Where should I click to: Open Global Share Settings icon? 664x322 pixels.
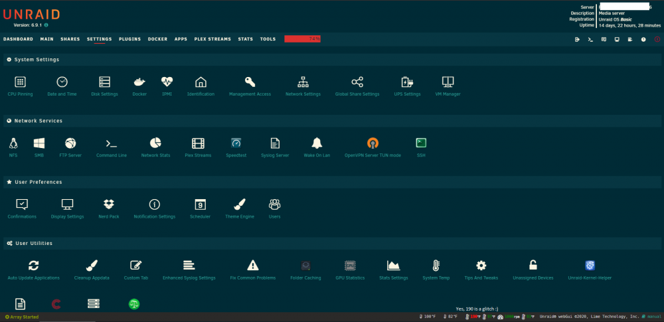[x=357, y=82]
